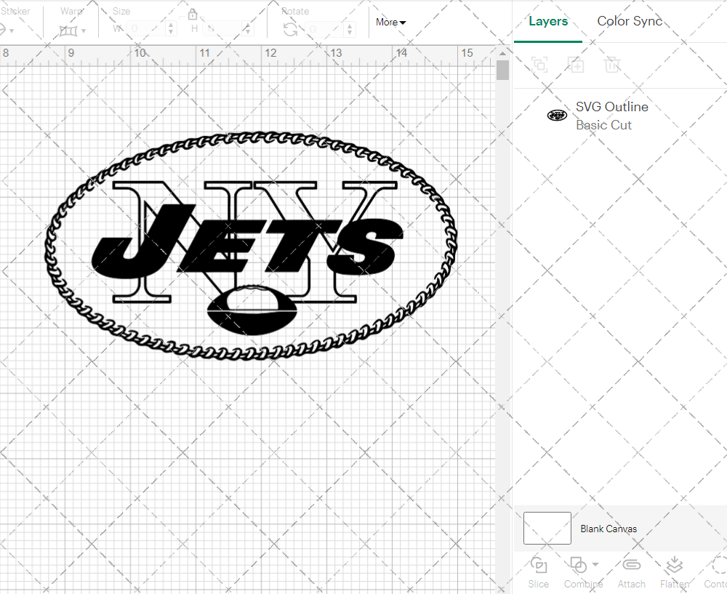
Task: Click the Attach tool button
Action: [x=631, y=573]
